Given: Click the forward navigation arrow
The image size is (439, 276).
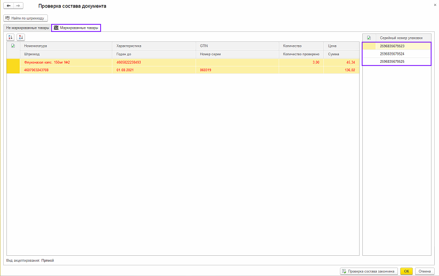Looking at the screenshot, I should click(x=18, y=6).
